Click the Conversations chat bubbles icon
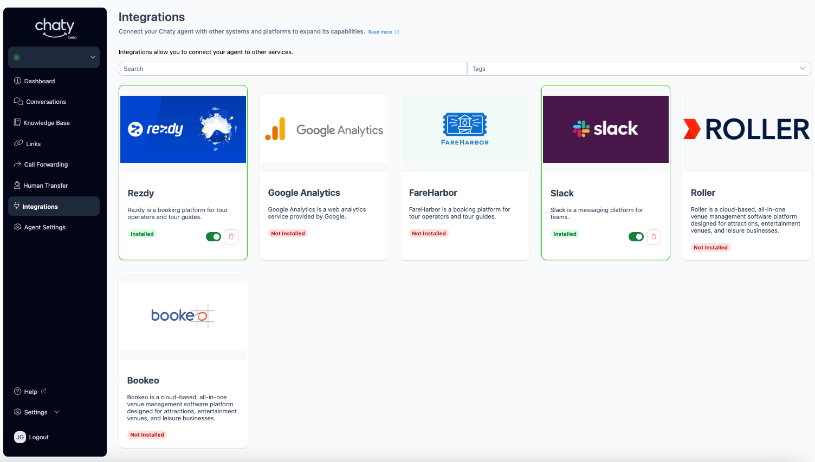 pyautogui.click(x=18, y=101)
